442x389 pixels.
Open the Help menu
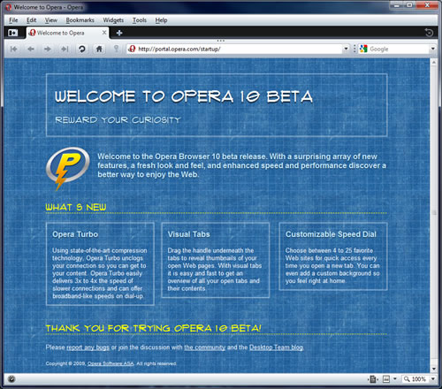point(161,20)
